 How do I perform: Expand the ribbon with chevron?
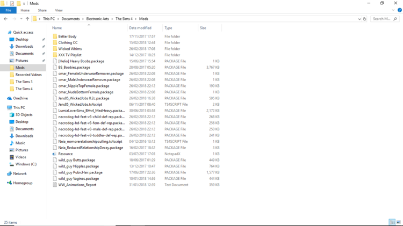[393, 10]
